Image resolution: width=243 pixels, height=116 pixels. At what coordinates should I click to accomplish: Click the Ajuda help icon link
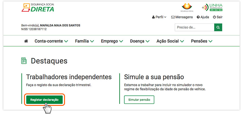point(203,17)
